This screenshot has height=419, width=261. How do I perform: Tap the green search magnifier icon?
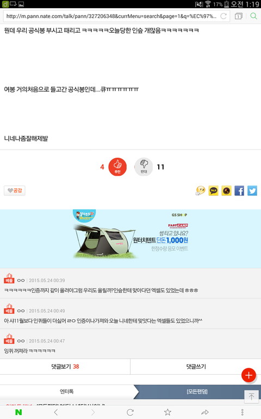click(254, 16)
